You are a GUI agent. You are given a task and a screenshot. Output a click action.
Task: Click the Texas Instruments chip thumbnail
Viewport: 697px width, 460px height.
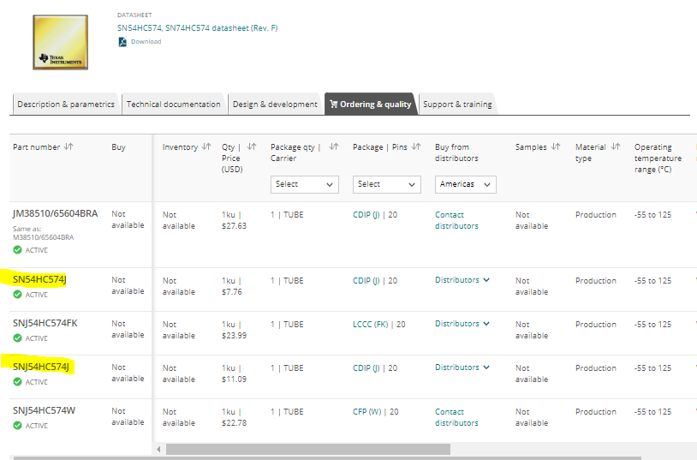pyautogui.click(x=61, y=42)
